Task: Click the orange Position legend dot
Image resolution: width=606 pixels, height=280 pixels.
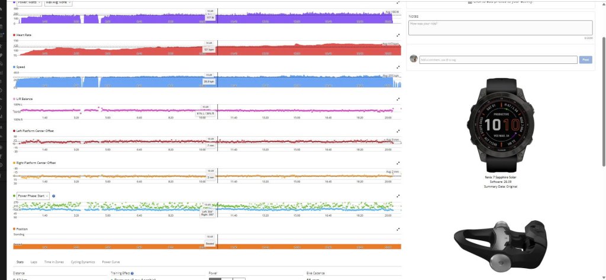Action: [14, 229]
